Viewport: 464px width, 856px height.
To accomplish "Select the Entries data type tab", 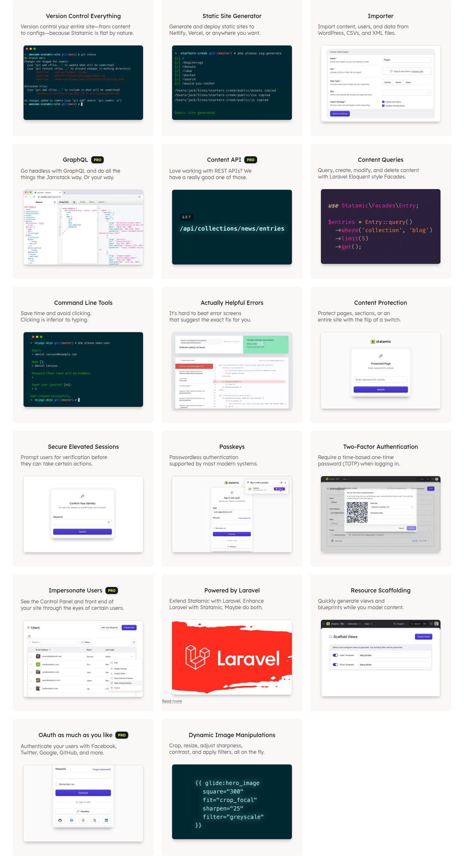I will (x=388, y=82).
